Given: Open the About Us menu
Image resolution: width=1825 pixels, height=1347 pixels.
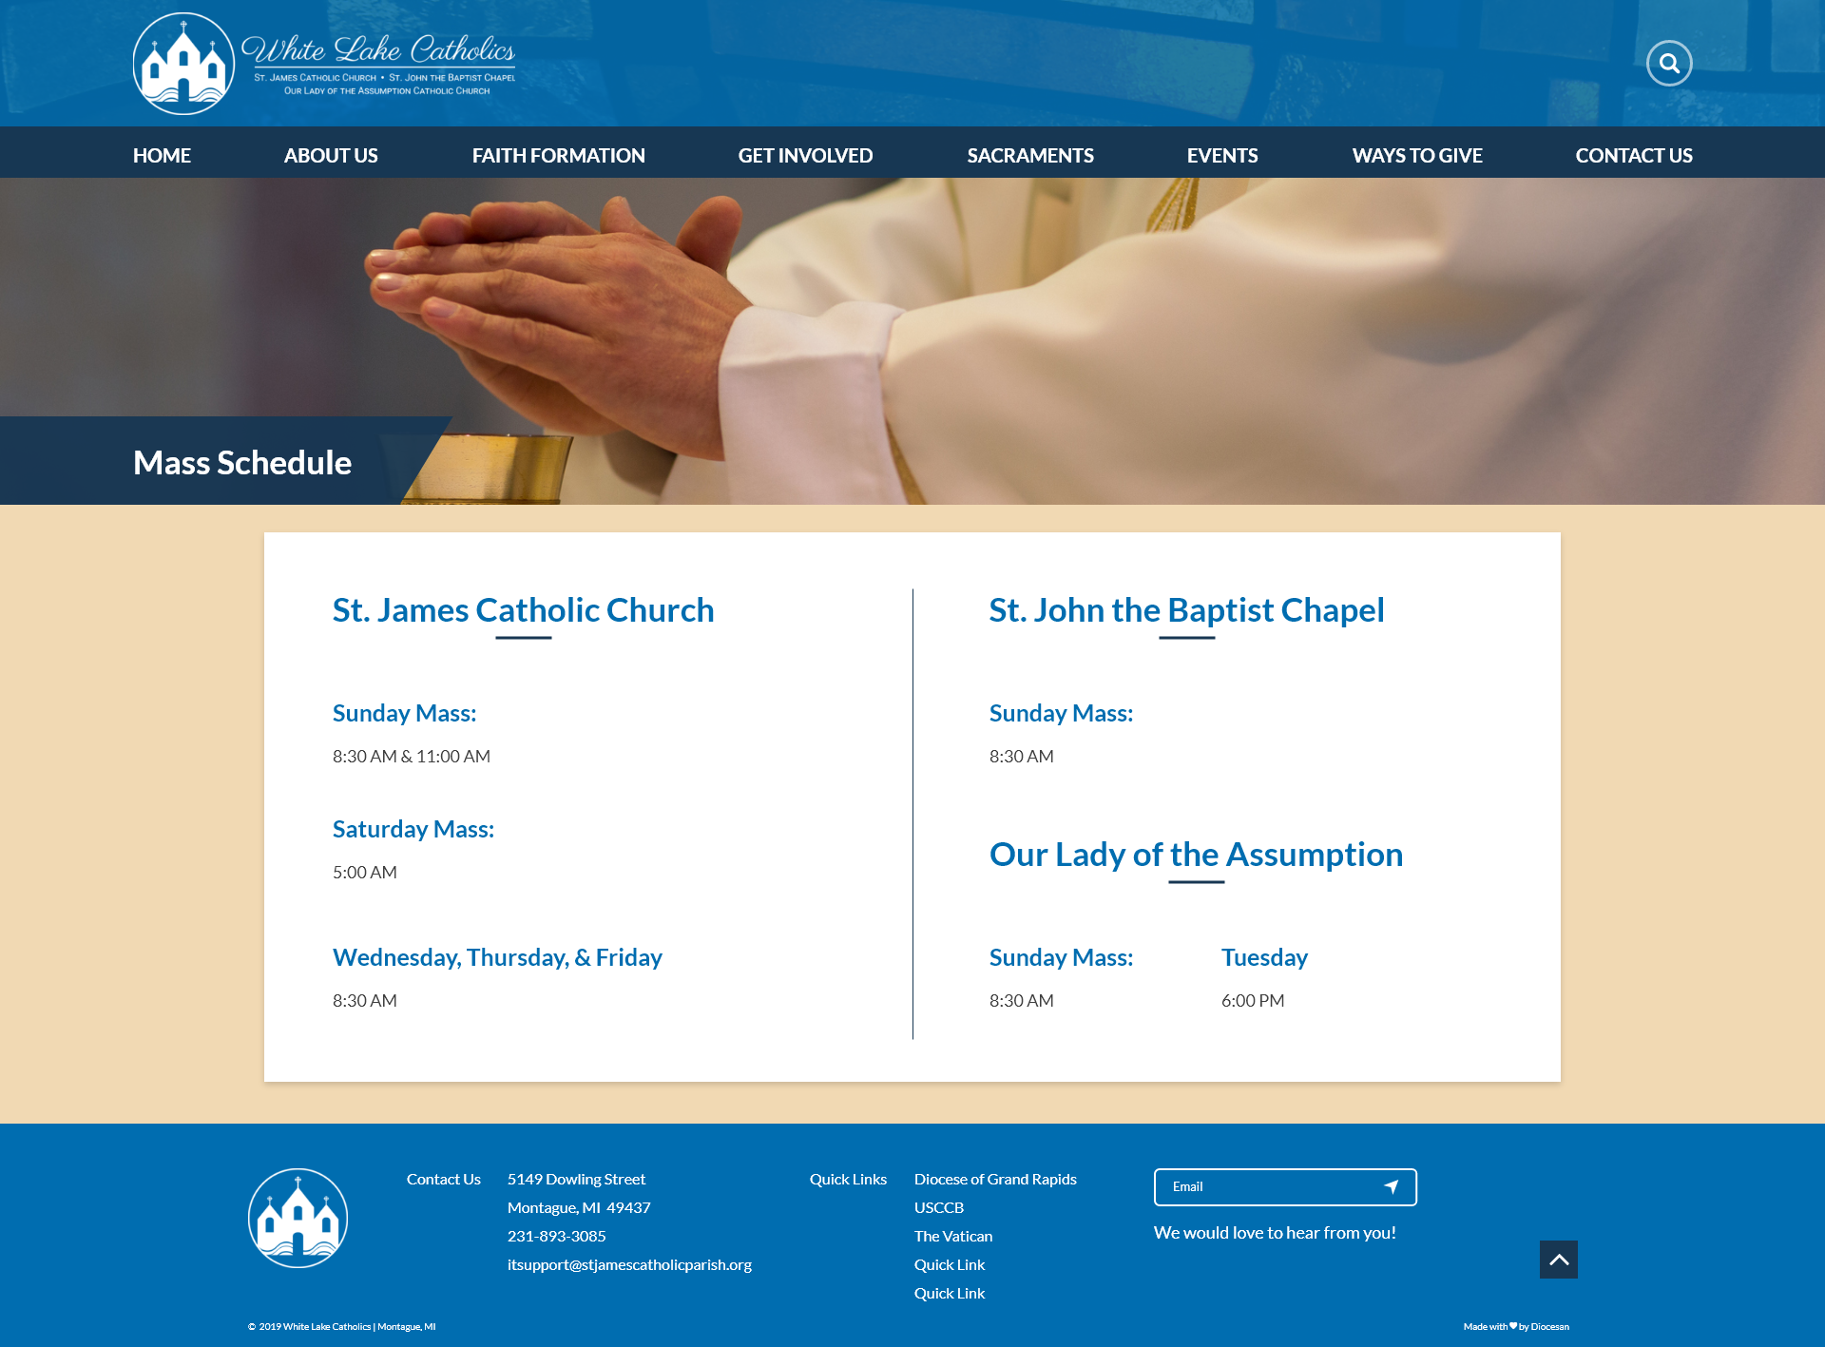Looking at the screenshot, I should point(330,155).
